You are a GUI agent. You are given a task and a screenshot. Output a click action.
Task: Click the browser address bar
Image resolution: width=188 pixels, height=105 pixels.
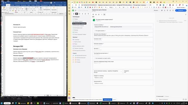pyautogui.click(x=116, y=5)
